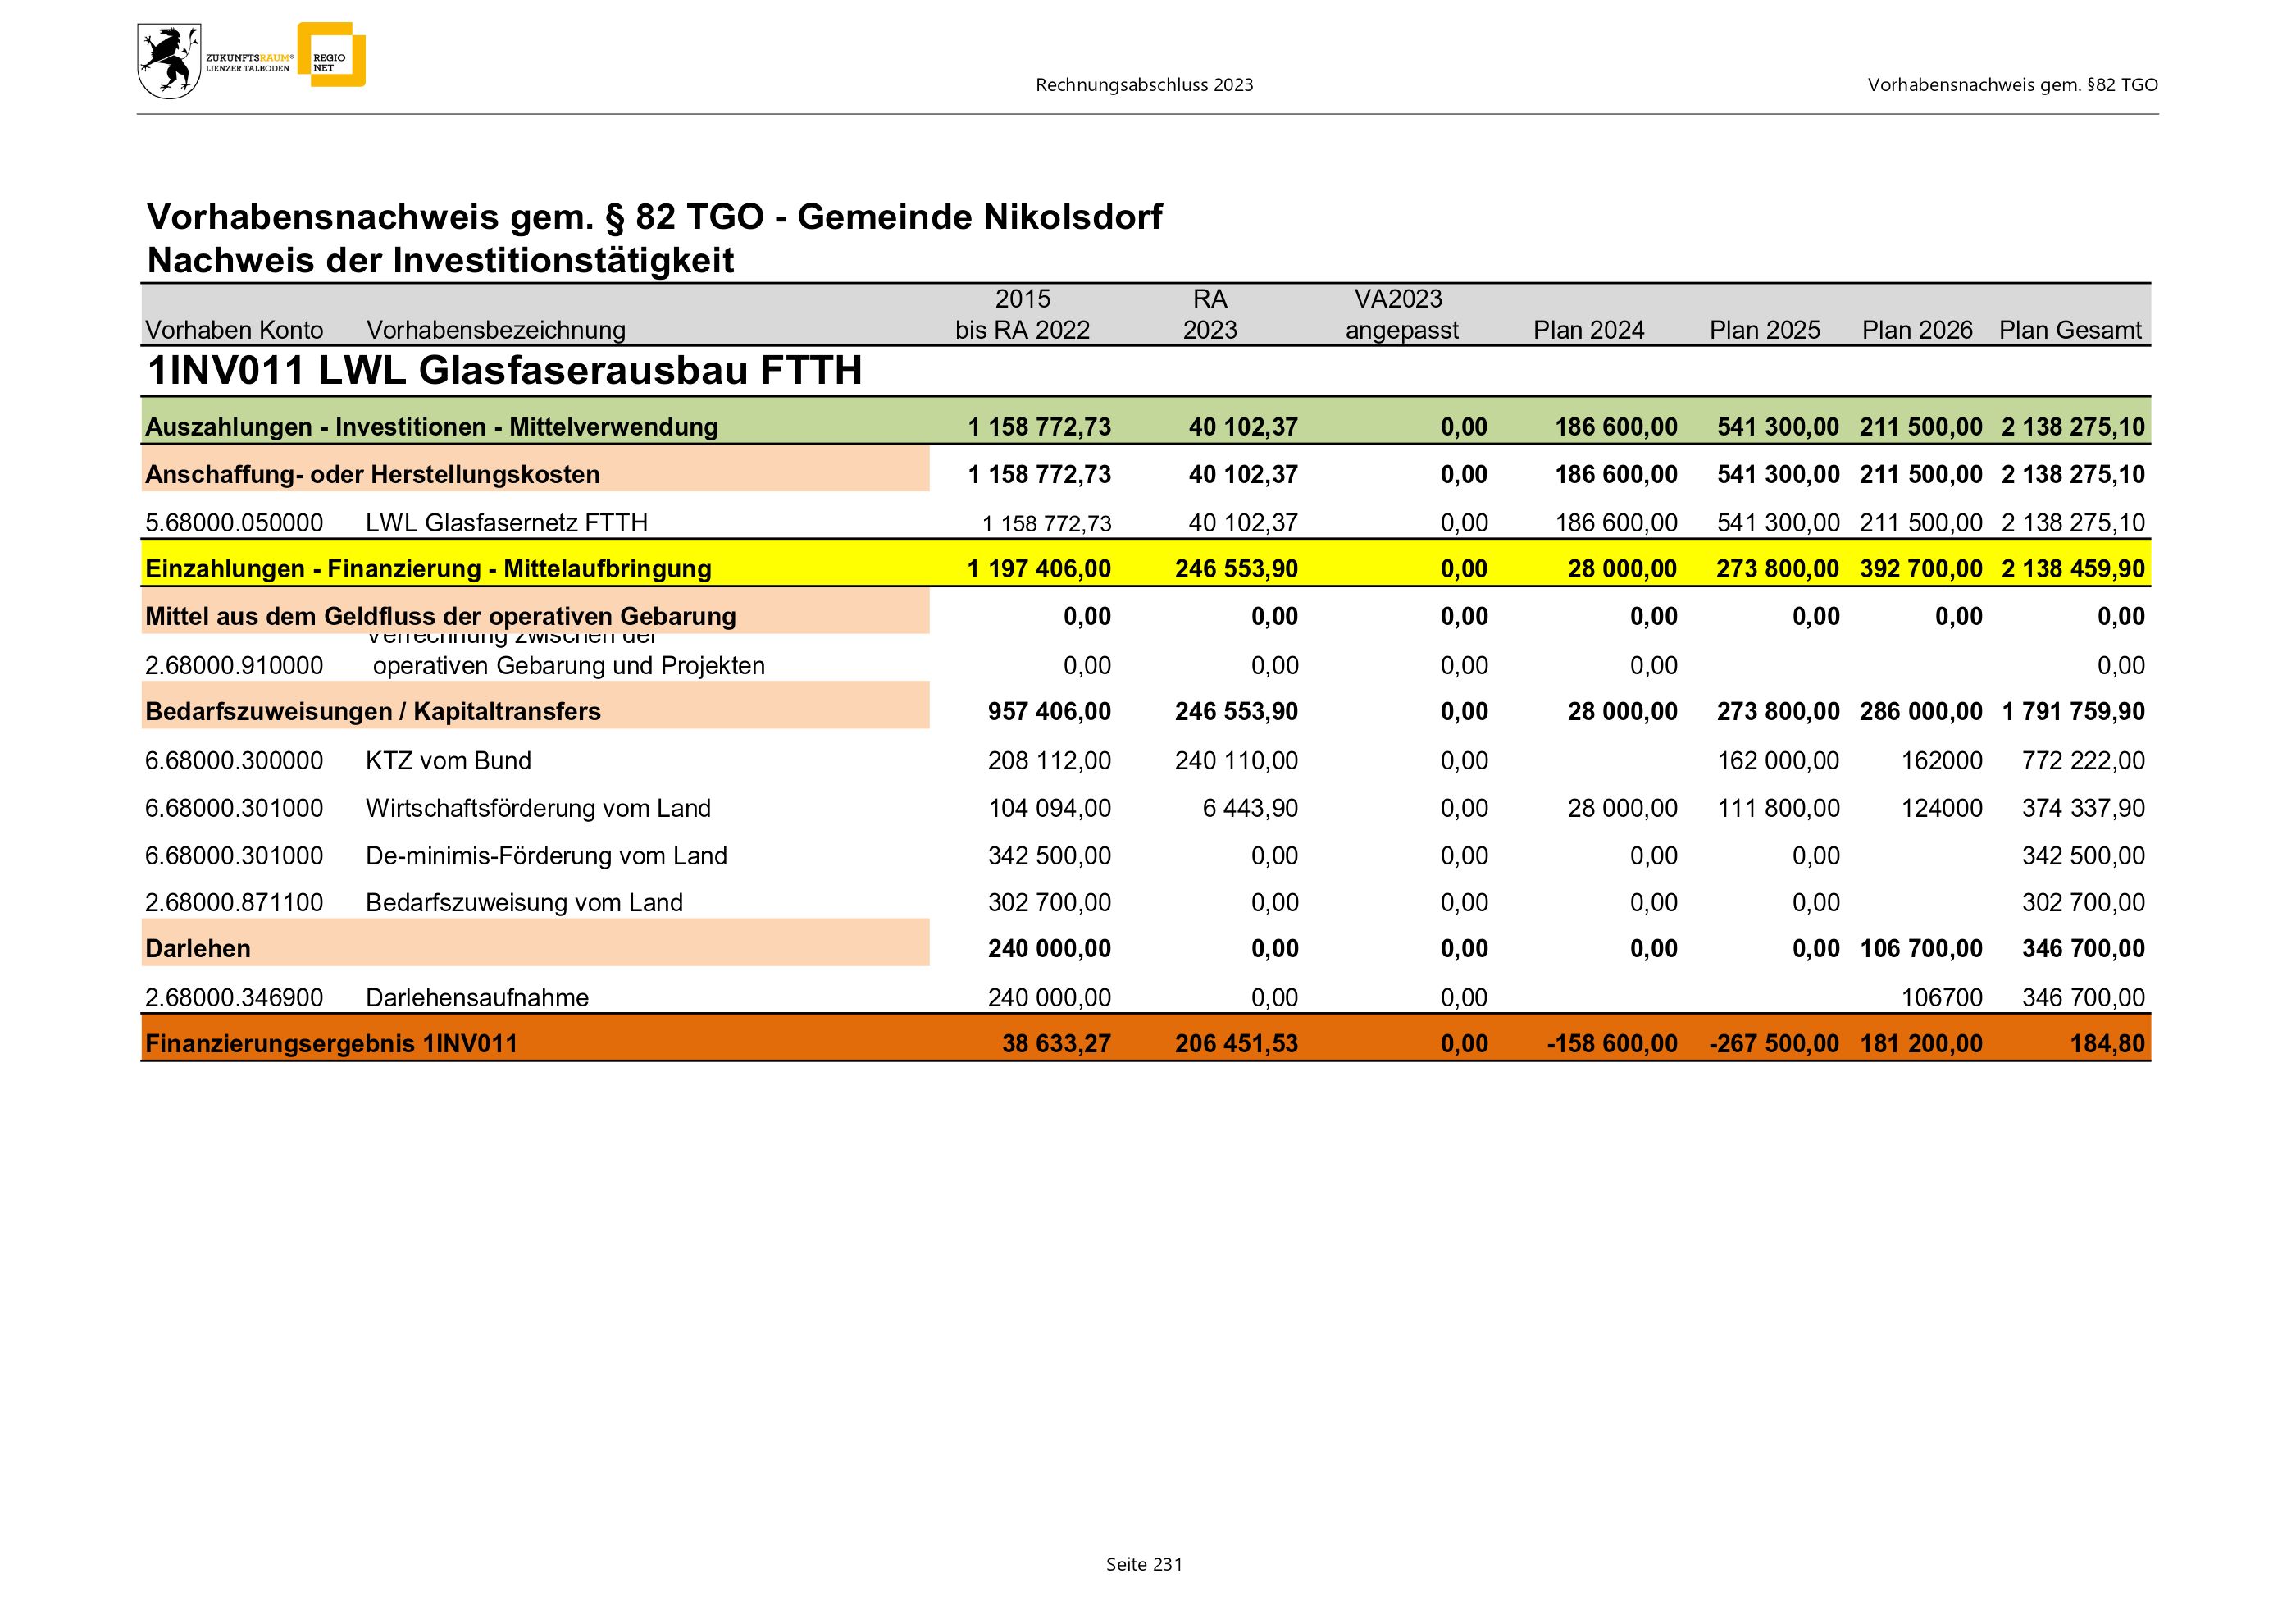Click the Seite 231 page number
This screenshot has width=2296, height=1624.
click(1144, 1565)
